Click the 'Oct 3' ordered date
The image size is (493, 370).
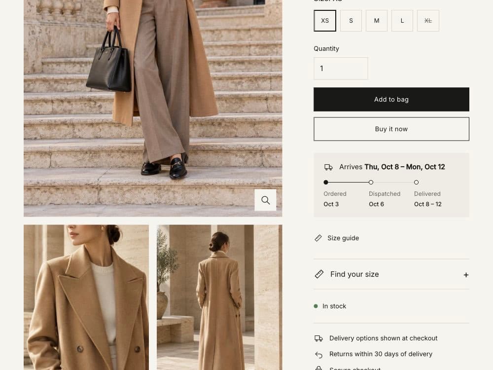click(x=331, y=204)
